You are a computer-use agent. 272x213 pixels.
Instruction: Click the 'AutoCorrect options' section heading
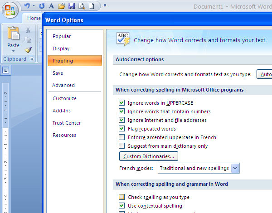click(x=140, y=59)
